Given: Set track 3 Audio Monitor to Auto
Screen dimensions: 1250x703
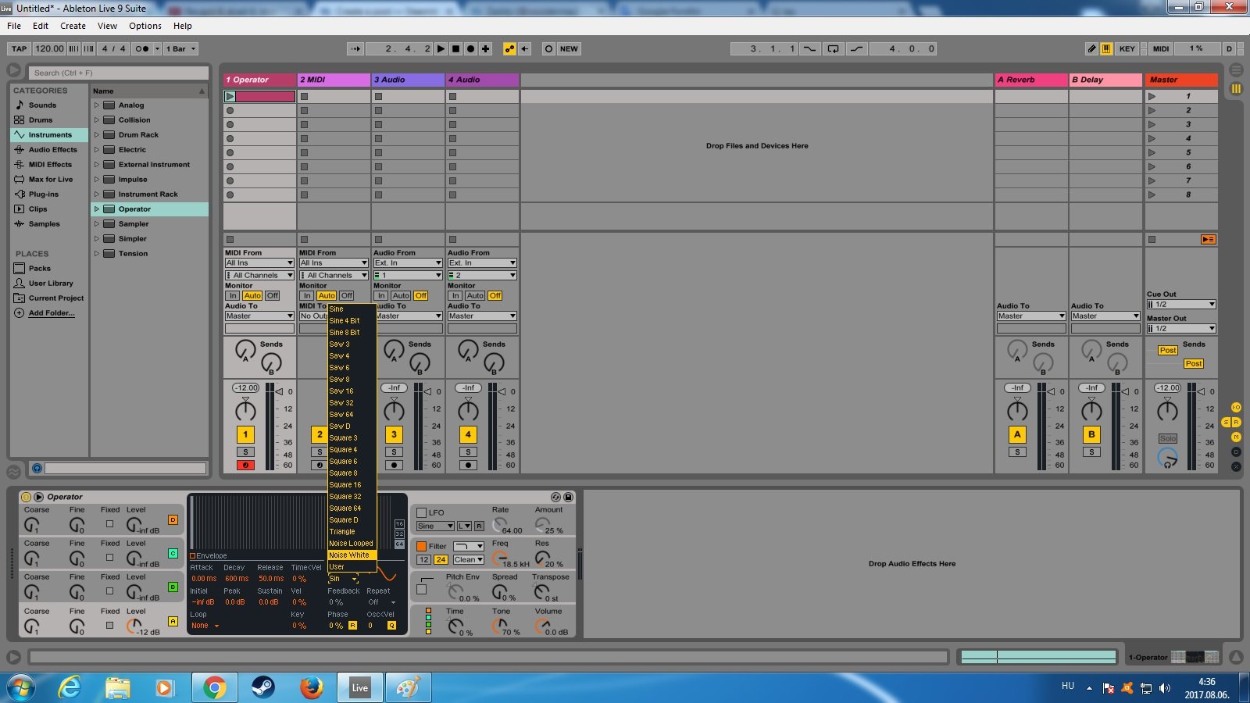Looking at the screenshot, I should (401, 296).
